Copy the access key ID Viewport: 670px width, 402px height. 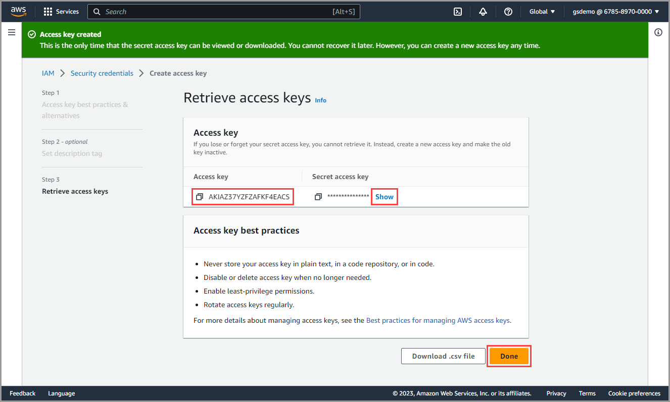tap(200, 197)
